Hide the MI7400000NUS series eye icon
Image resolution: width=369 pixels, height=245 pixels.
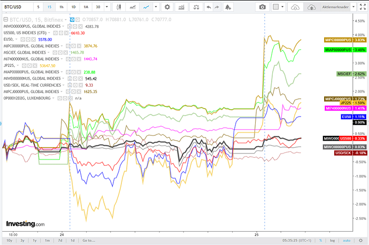pos(68,59)
